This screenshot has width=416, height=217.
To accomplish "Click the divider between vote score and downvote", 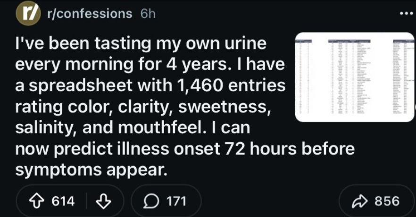I will (86, 201).
